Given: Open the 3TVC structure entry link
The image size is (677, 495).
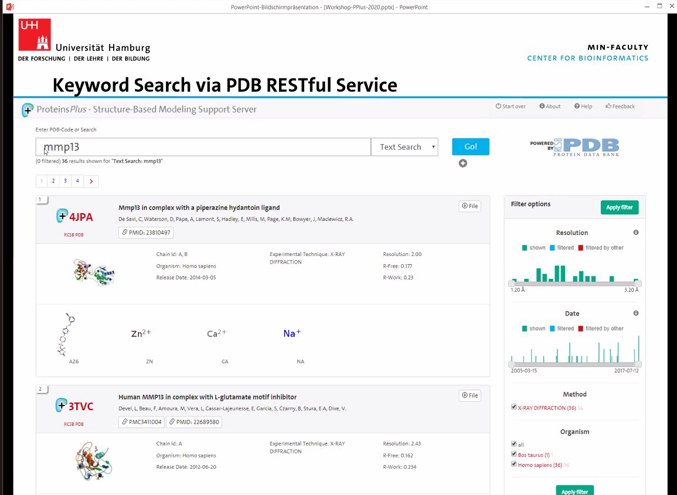Looking at the screenshot, I should pyautogui.click(x=81, y=407).
